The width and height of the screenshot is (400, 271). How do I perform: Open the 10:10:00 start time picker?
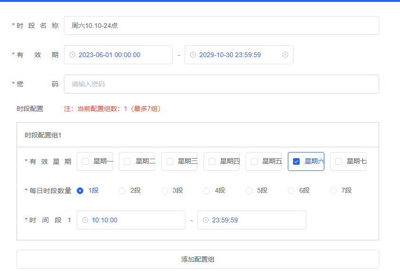[x=133, y=220]
